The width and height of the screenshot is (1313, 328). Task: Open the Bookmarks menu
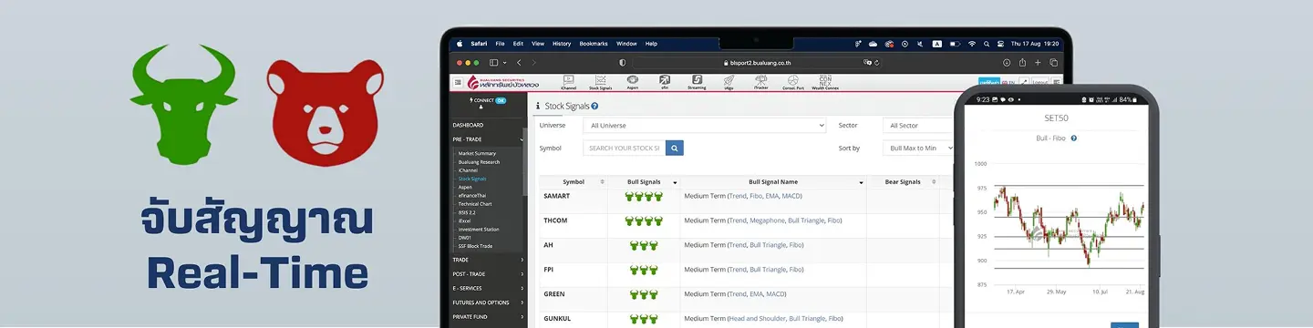pyautogui.click(x=594, y=43)
